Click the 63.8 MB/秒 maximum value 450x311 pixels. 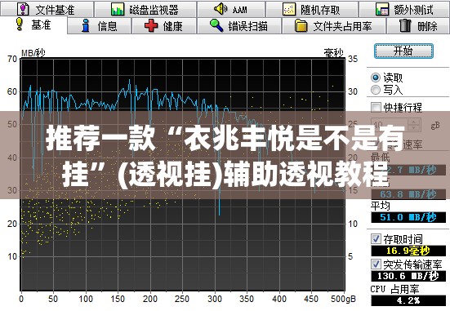click(408, 194)
